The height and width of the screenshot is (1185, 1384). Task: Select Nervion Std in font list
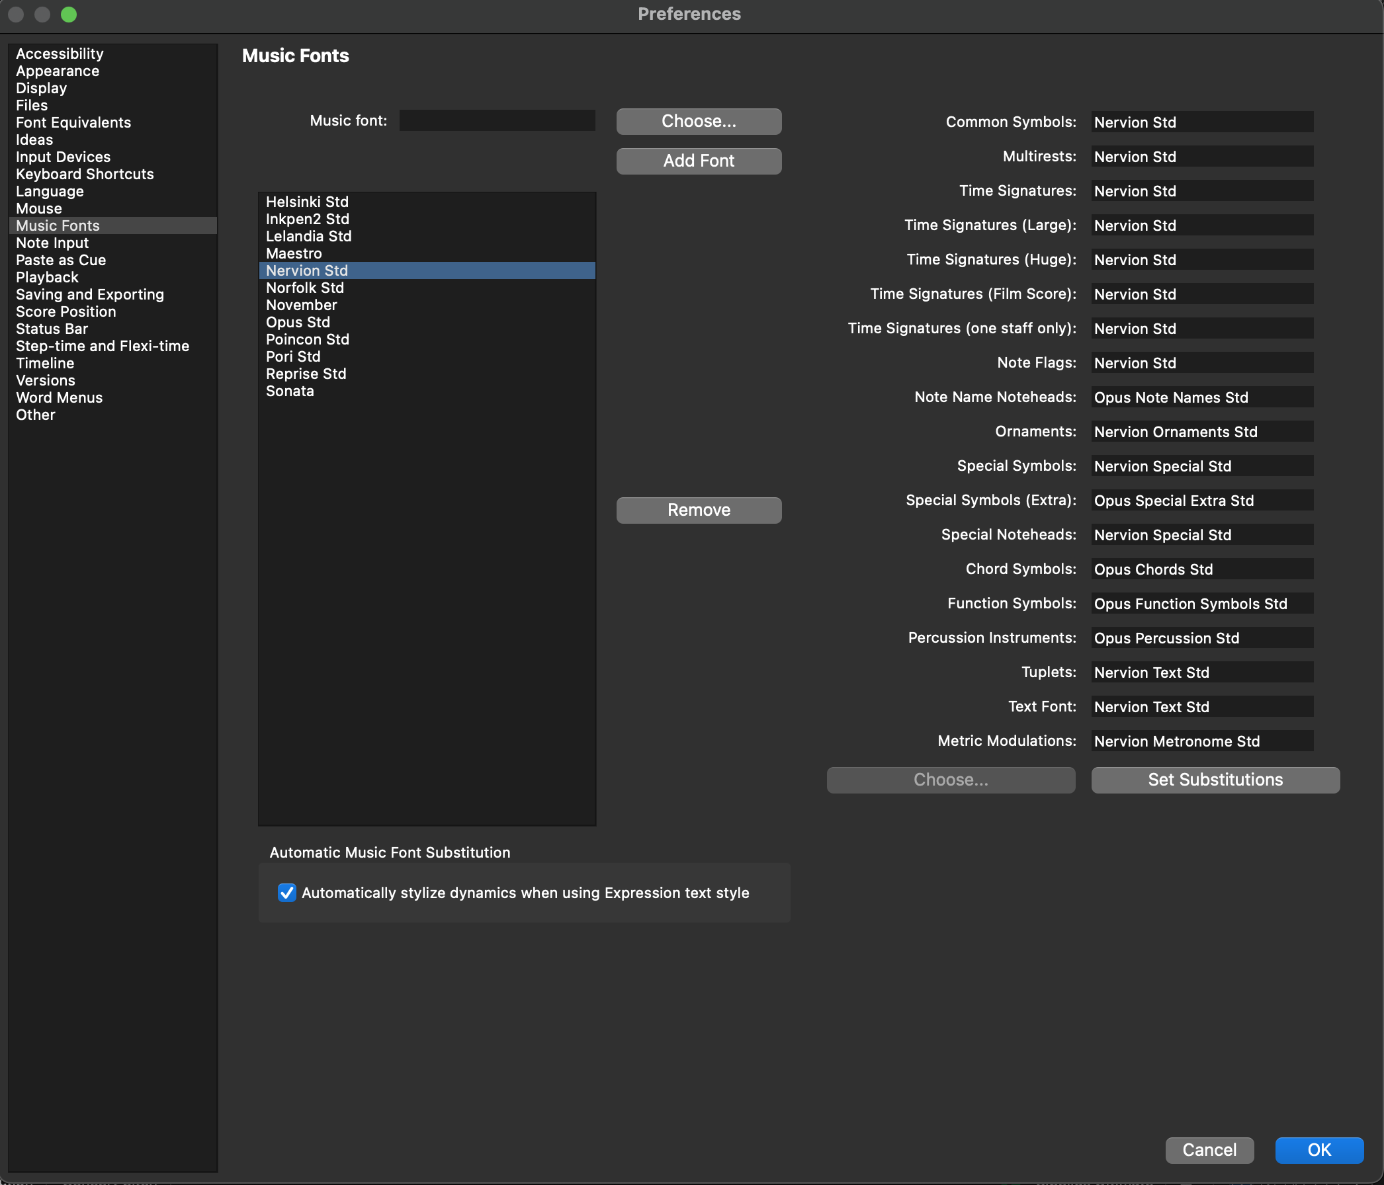pos(427,270)
